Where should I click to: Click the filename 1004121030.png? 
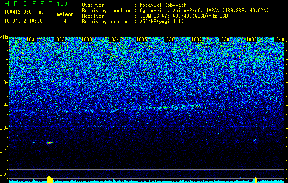click(23, 12)
